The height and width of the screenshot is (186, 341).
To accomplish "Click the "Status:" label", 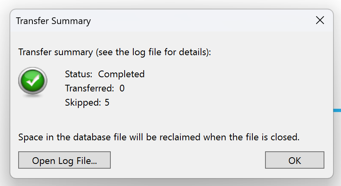I will 78,74.
